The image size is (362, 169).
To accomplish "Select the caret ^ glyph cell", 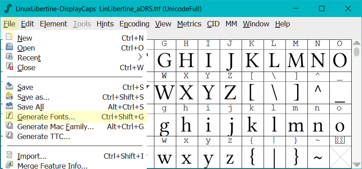I will (x=318, y=93).
